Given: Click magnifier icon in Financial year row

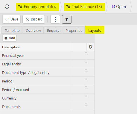Looking at the screenshot, I should tap(86, 53).
